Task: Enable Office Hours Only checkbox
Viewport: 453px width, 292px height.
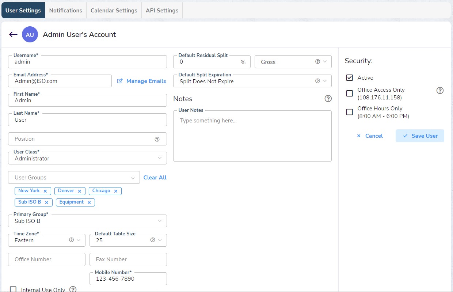Action: tap(350, 112)
